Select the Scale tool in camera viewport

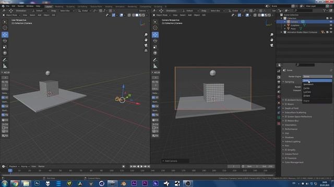(x=155, y=47)
